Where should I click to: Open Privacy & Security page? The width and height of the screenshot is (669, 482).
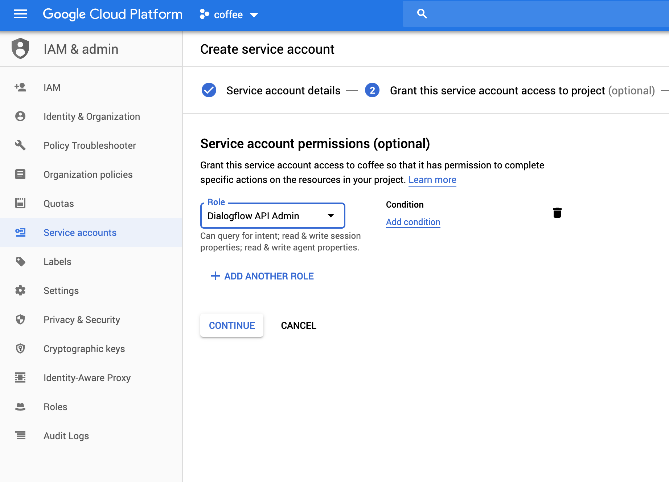point(91,319)
